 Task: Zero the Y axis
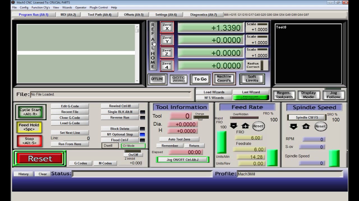coord(167,40)
